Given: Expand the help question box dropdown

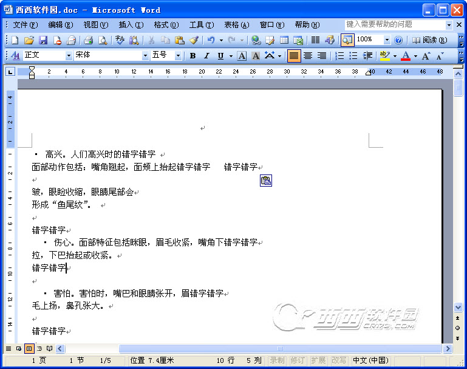Looking at the screenshot, I should pos(449,25).
